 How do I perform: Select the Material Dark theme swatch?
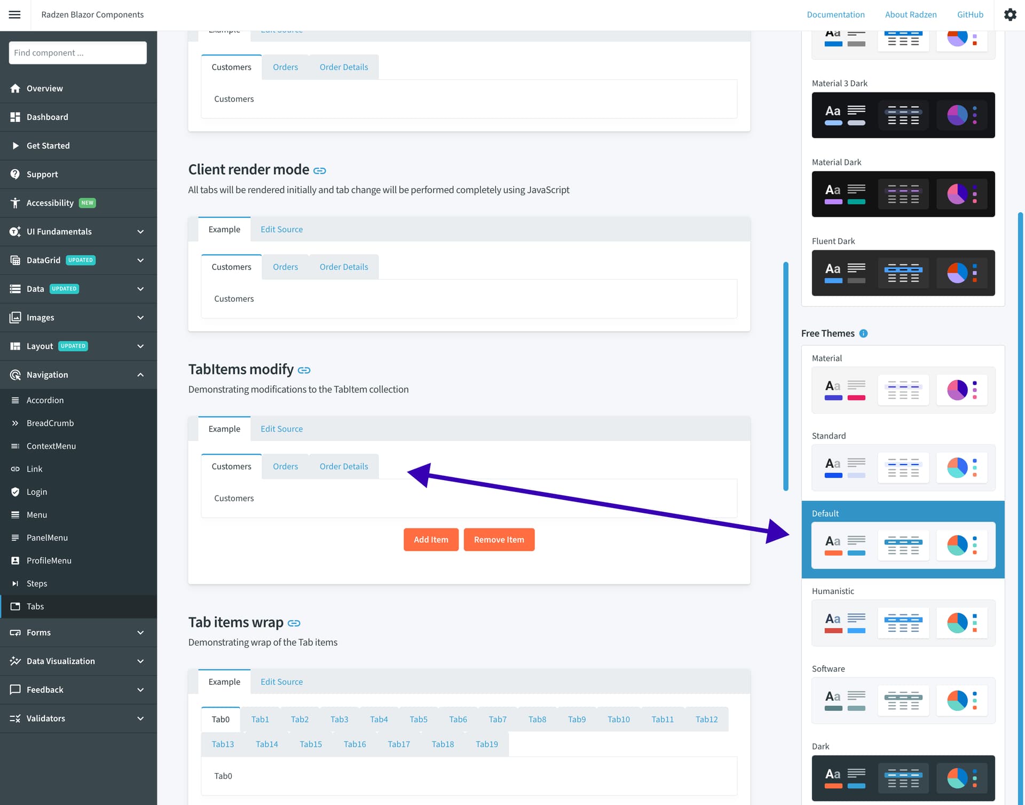pos(903,194)
